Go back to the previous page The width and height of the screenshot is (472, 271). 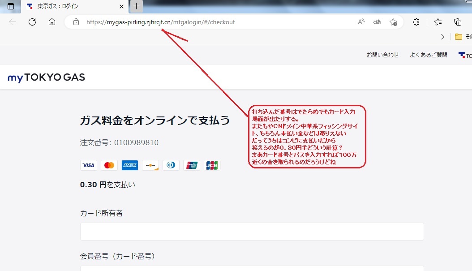tap(13, 22)
